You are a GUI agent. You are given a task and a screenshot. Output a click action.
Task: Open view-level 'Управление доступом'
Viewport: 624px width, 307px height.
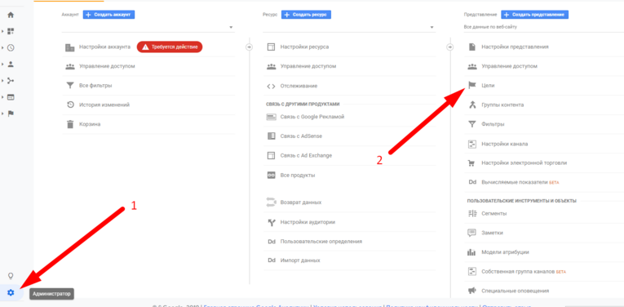[509, 66]
